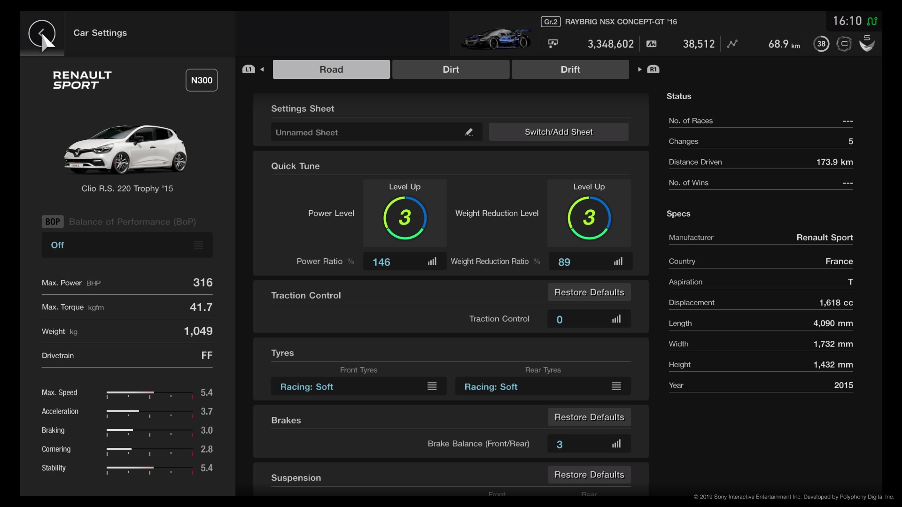Switch to the Dirt tab
This screenshot has height=507, width=902.
(x=451, y=69)
